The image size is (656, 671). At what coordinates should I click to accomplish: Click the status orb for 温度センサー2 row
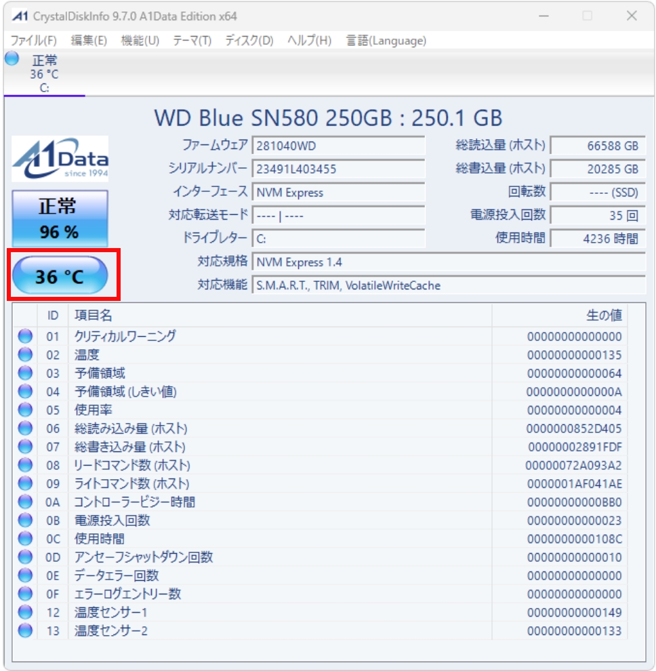click(25, 631)
